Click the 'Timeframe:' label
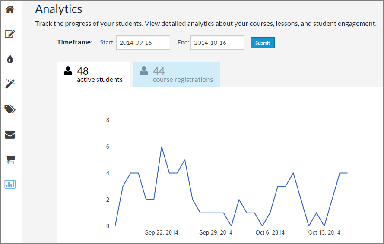Viewport: 384px width, 244px height. coord(75,42)
